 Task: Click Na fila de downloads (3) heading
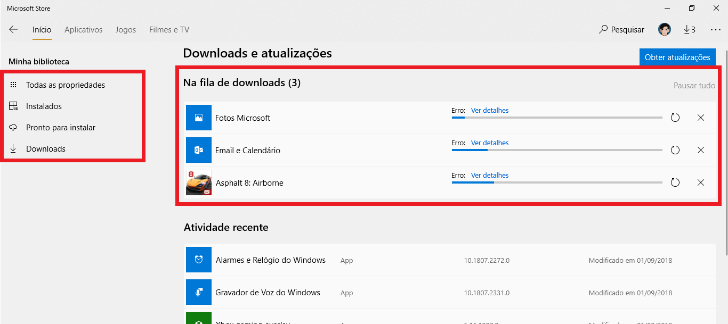point(242,83)
